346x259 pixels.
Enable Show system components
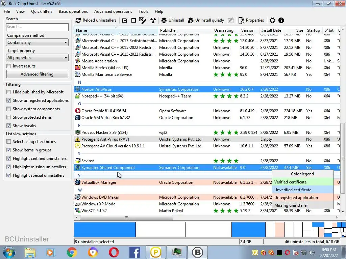tap(8, 109)
